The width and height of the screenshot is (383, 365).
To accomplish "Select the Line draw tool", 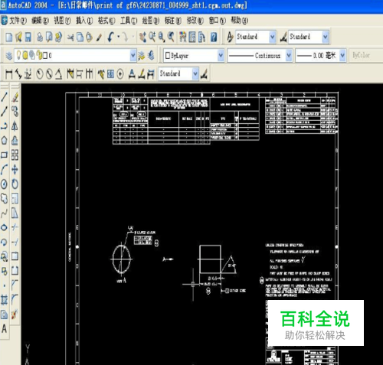I will tap(4, 97).
